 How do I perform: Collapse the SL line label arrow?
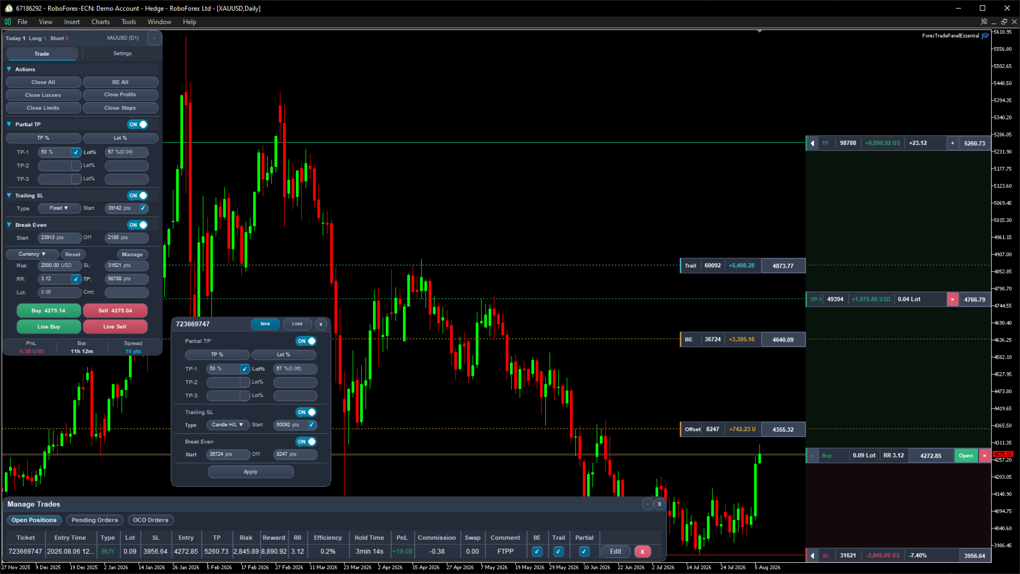click(x=812, y=555)
